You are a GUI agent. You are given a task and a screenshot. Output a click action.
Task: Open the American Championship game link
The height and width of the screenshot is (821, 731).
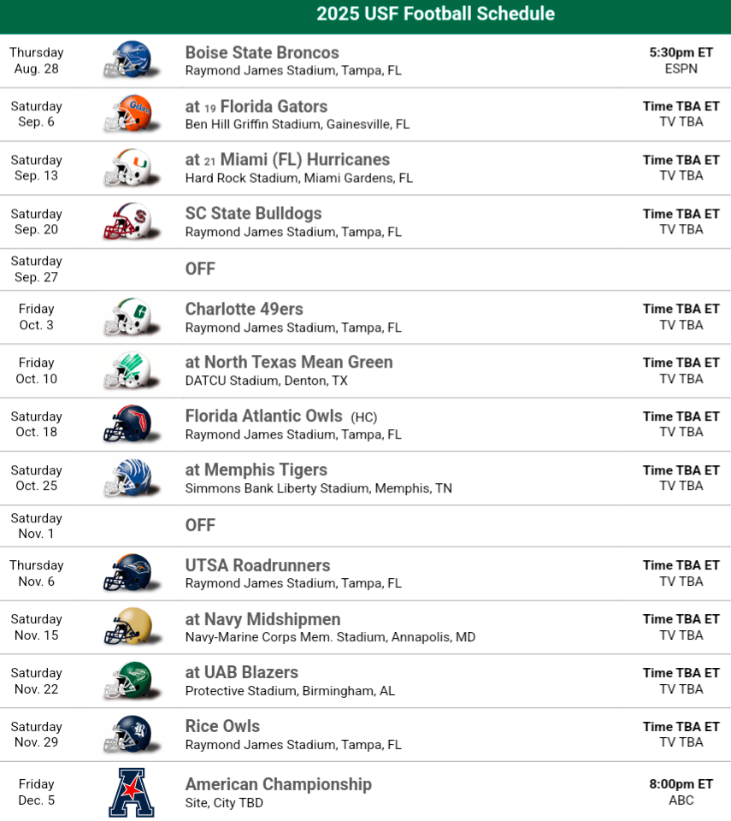coord(279,784)
